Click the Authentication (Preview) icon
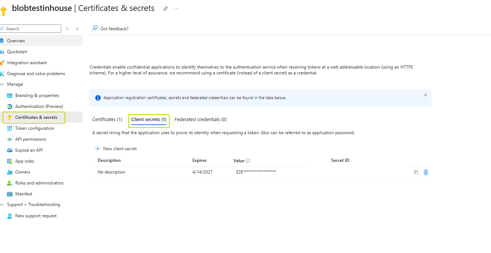491x253 pixels. 10,106
